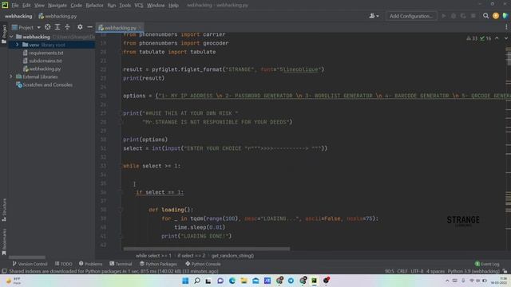Open Code With Me dropdown arrow
The height and width of the screenshot is (287, 511).
pos(378,16)
